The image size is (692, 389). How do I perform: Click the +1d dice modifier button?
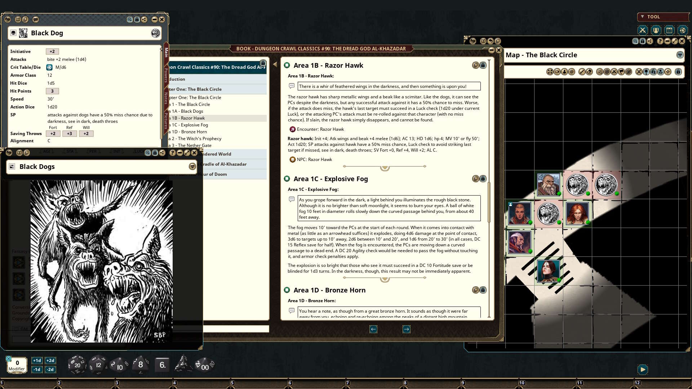click(37, 360)
